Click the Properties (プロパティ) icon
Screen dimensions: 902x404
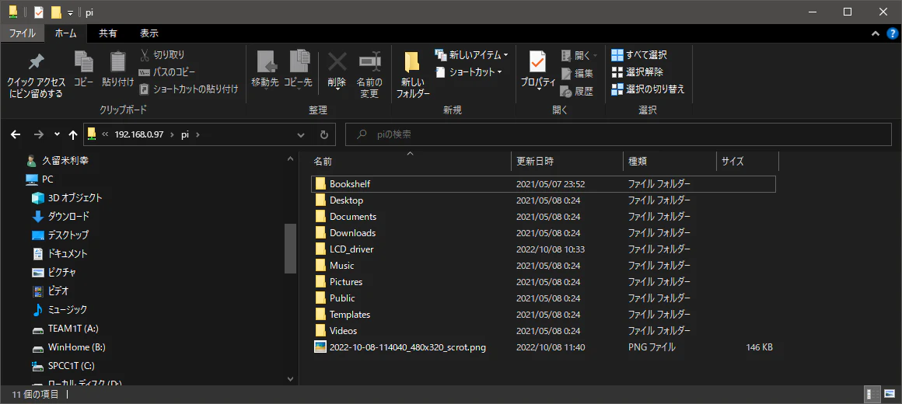coord(538,61)
